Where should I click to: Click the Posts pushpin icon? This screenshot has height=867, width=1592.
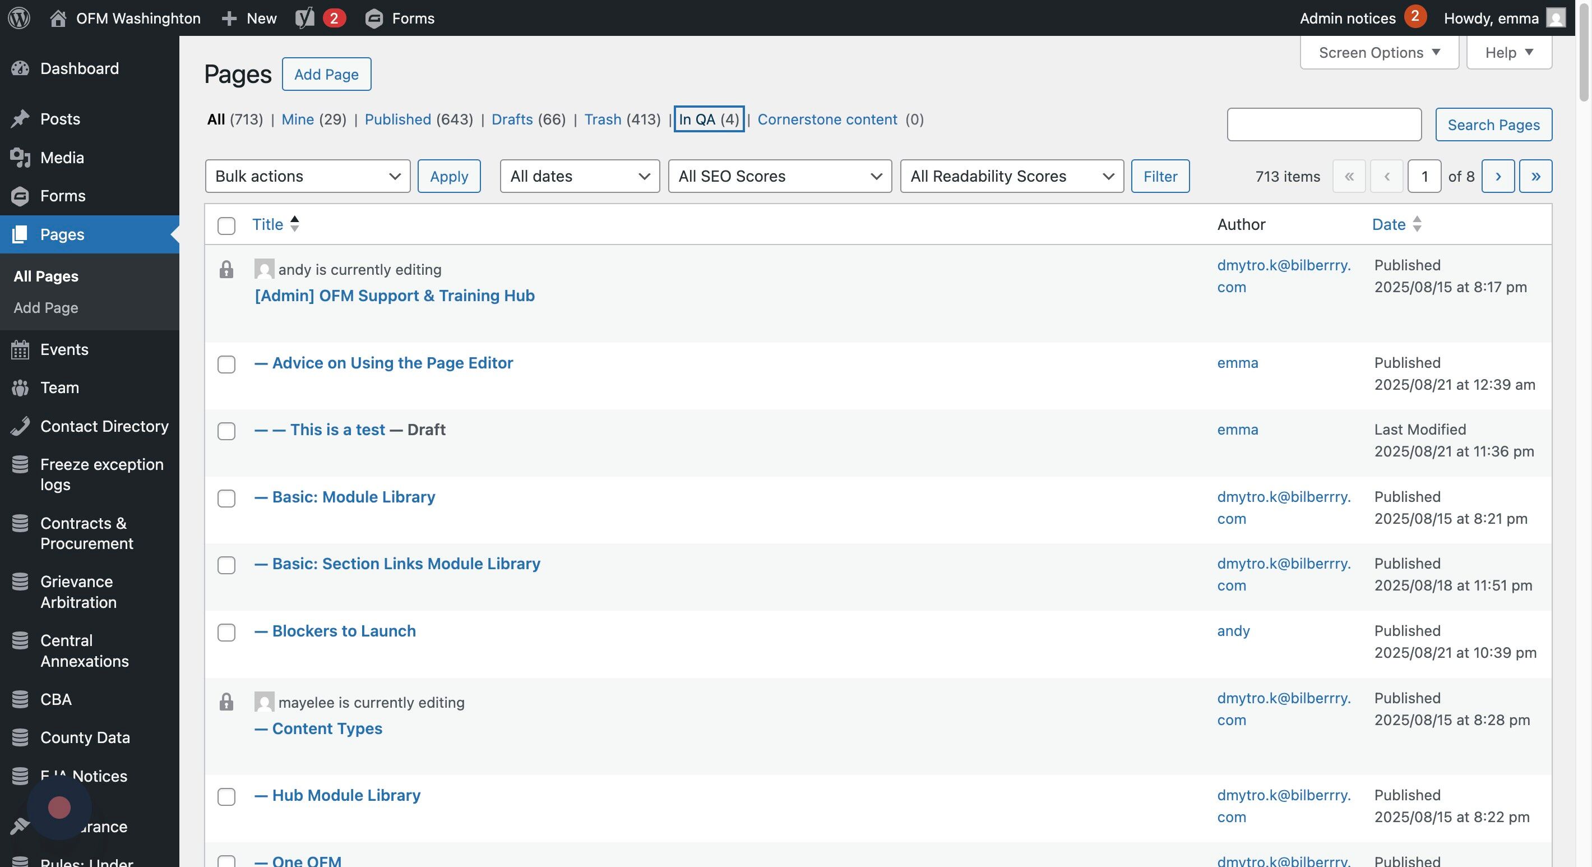(20, 119)
